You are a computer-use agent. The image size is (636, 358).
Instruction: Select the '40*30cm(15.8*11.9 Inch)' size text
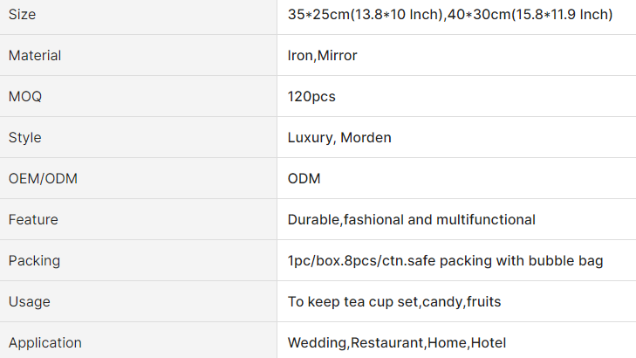pyautogui.click(x=532, y=15)
